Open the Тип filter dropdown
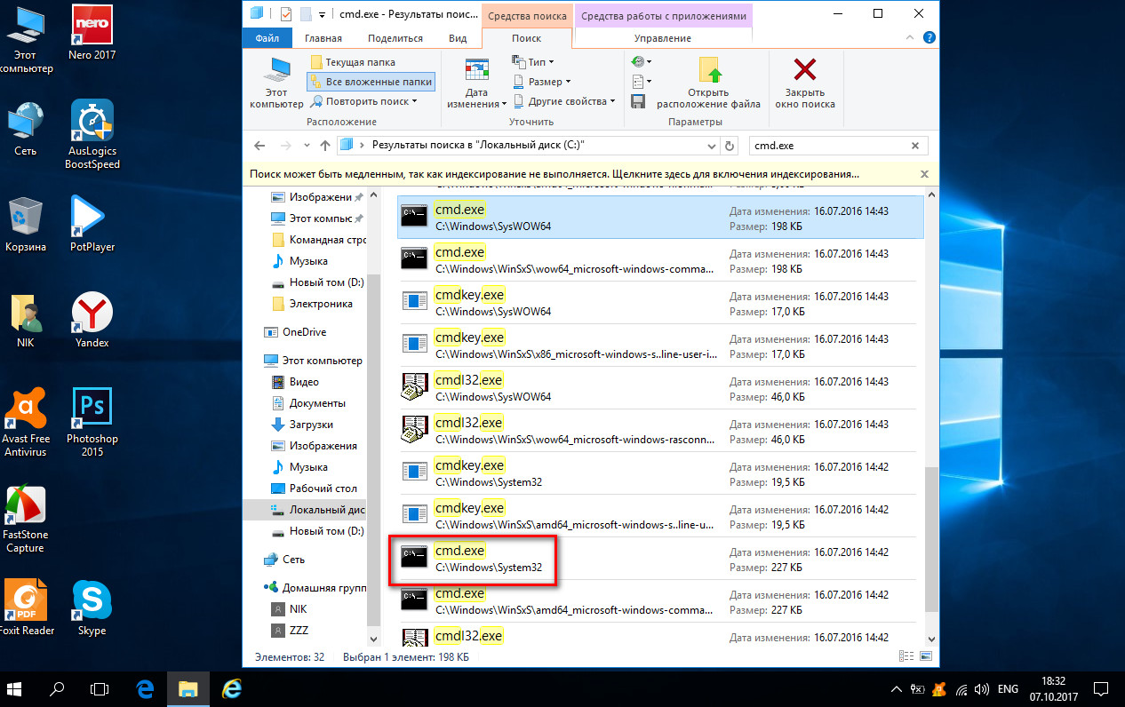The width and height of the screenshot is (1125, 707). [533, 62]
